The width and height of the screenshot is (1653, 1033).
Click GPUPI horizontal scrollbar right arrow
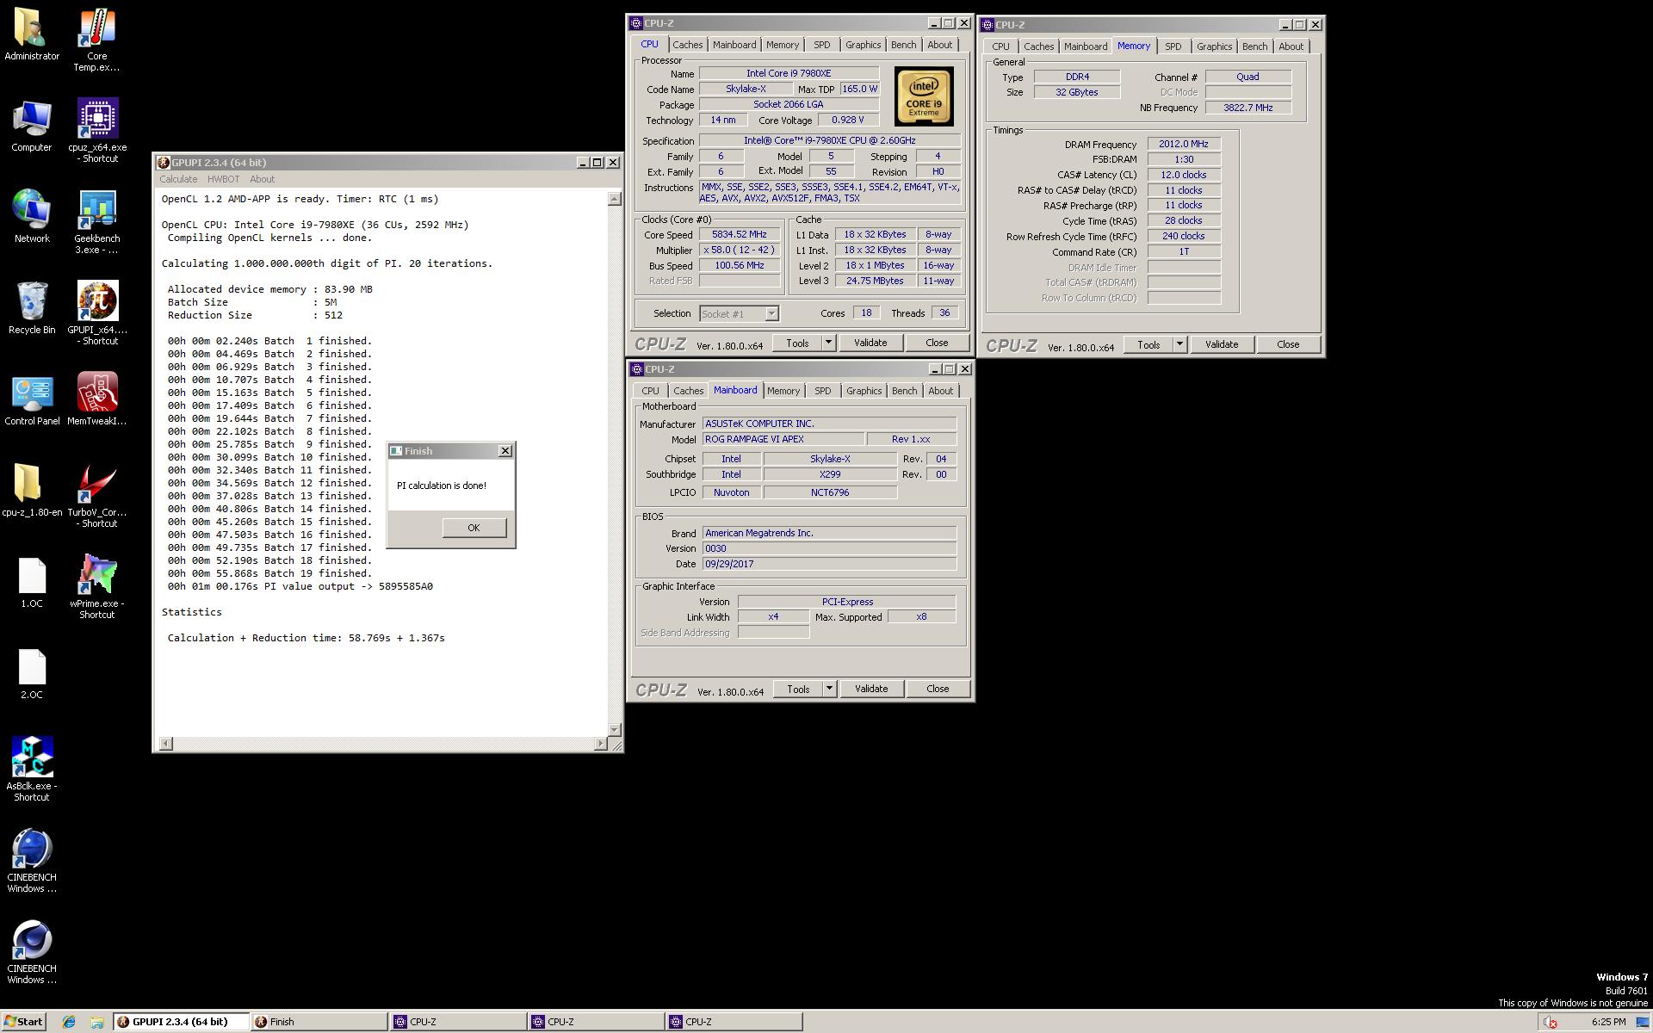point(601,744)
